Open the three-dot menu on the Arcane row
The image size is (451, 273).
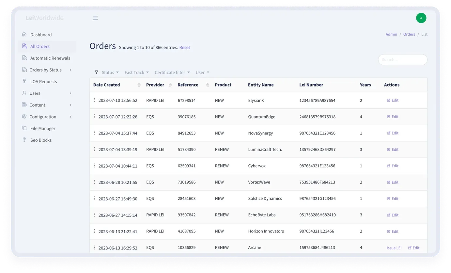tap(94, 248)
